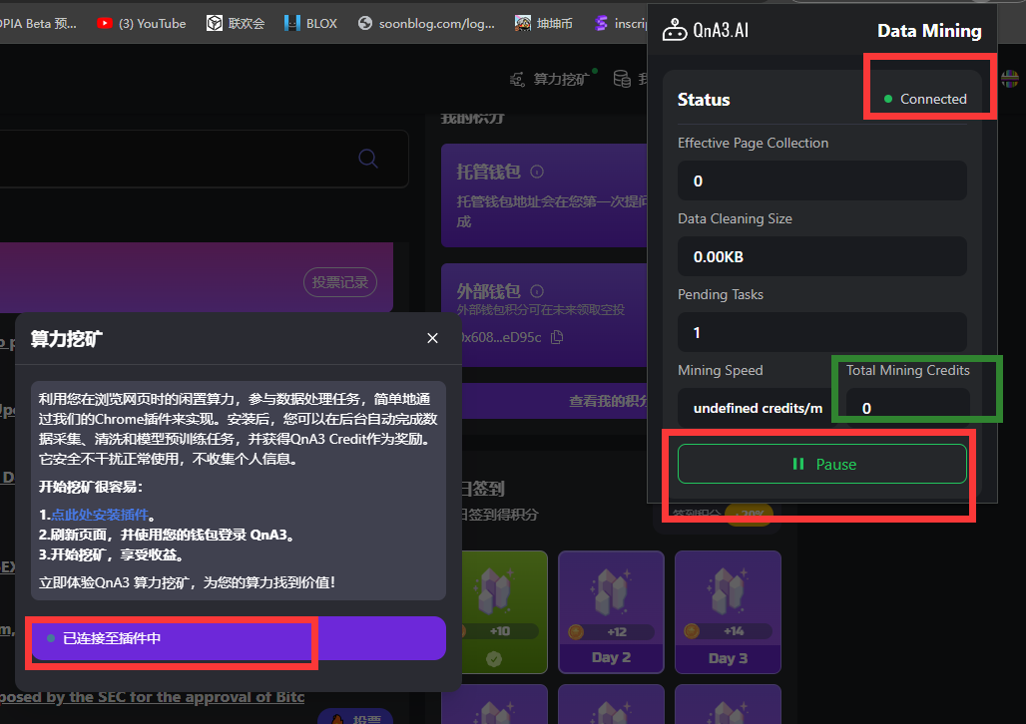Click the purple inscription bookmark icon

tap(601, 24)
